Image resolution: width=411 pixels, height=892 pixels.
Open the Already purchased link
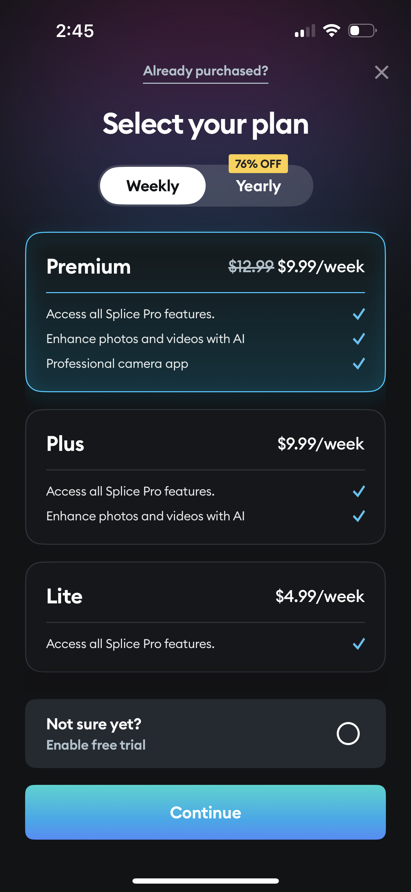click(x=206, y=72)
